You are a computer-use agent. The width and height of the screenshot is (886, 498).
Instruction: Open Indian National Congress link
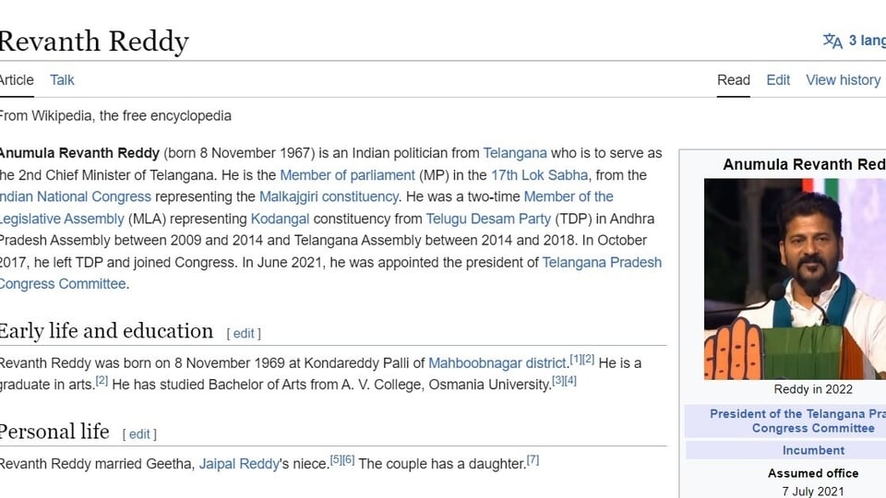[75, 196]
